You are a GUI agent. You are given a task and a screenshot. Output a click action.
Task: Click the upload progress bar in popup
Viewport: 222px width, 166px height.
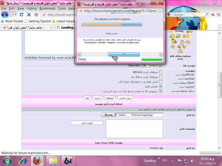[112, 25]
